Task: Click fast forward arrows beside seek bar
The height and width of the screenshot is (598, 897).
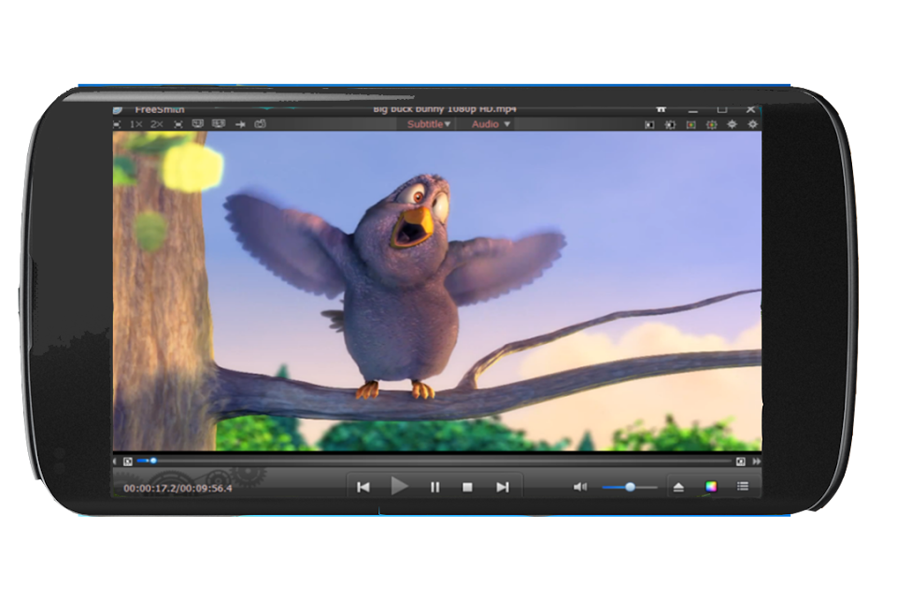Action: 757,462
